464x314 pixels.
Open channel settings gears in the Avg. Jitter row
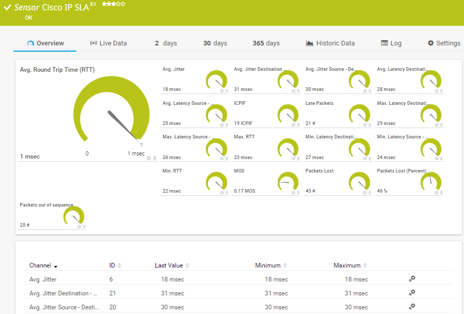pyautogui.click(x=412, y=278)
